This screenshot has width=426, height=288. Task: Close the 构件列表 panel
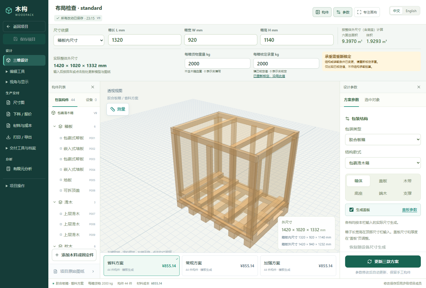pos(93,87)
